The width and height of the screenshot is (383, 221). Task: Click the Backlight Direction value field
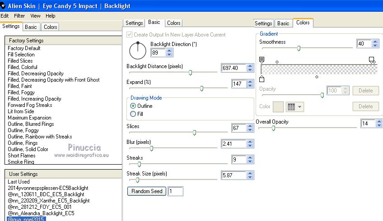coord(158,52)
